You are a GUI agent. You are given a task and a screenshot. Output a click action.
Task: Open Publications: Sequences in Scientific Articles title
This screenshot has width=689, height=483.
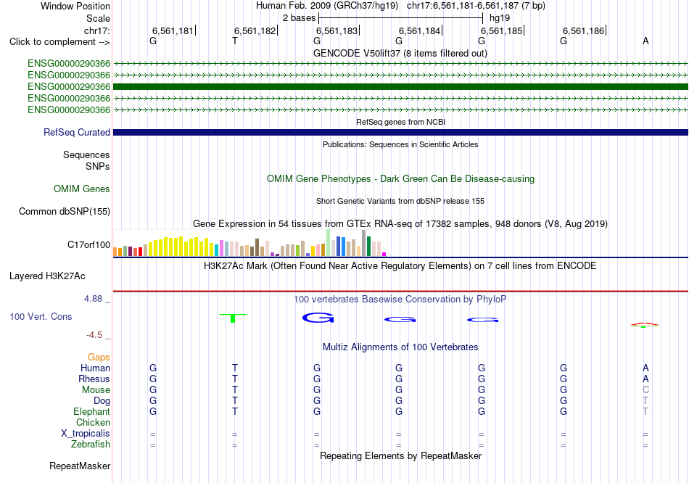400,144
